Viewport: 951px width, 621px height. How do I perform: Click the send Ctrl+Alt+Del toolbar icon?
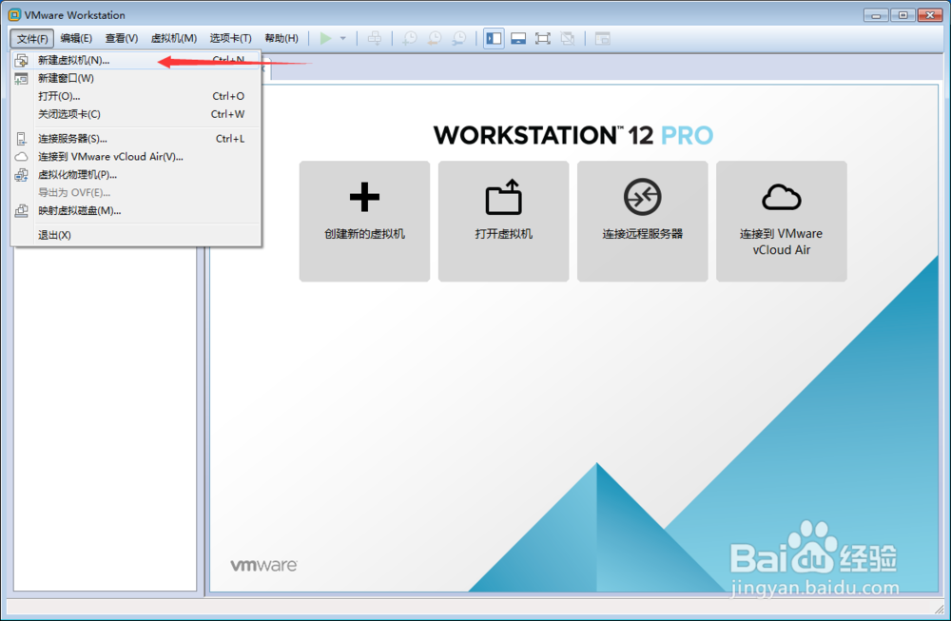pyautogui.click(x=375, y=39)
